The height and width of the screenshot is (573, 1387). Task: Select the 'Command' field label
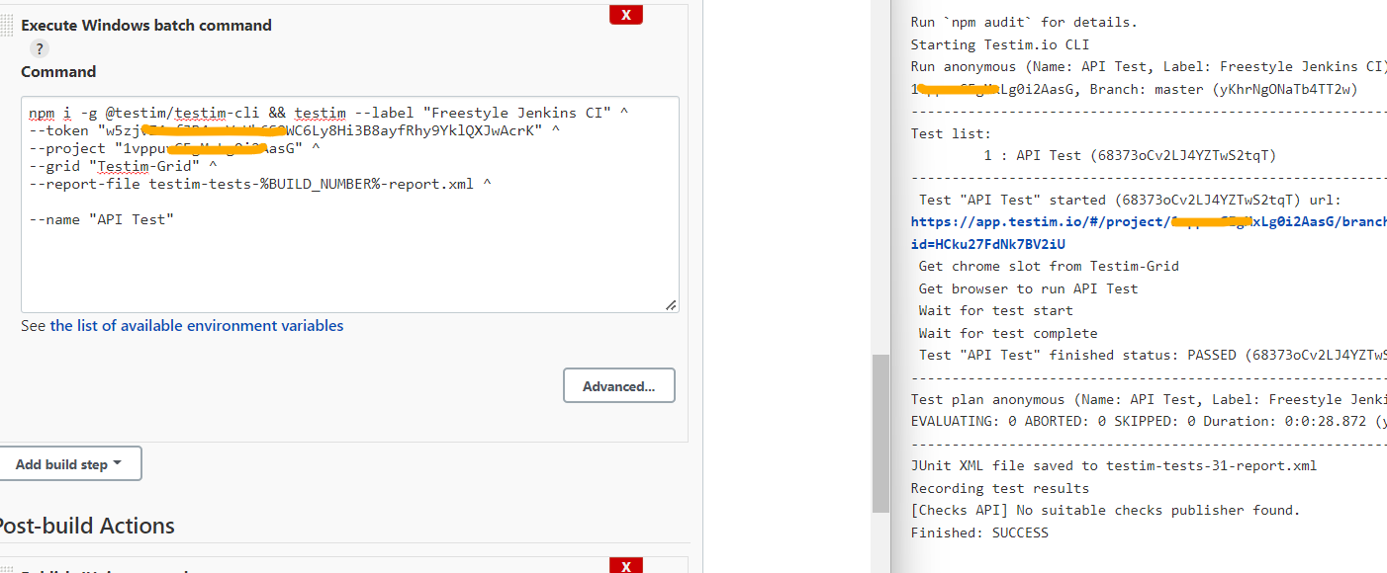pyautogui.click(x=58, y=72)
